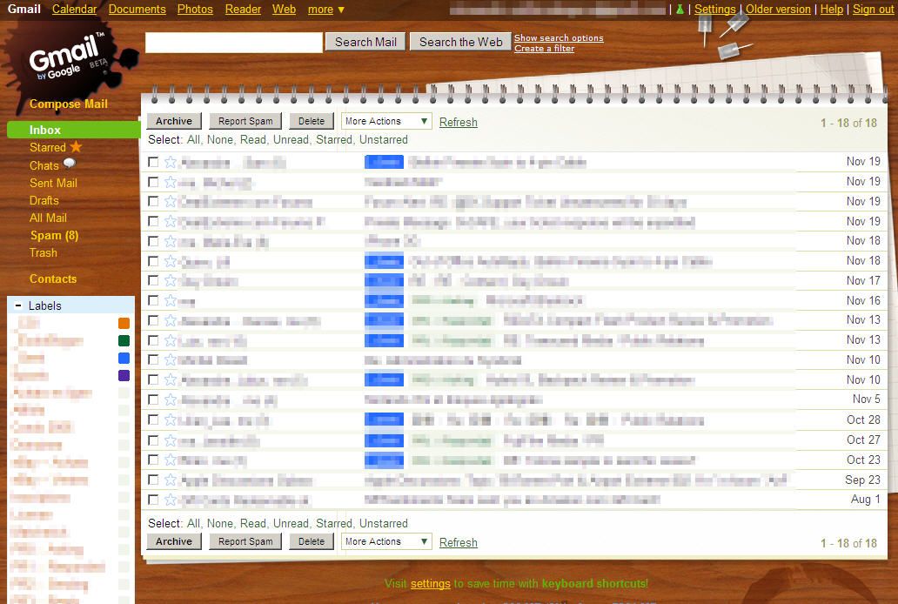Focus the mail search input field
This screenshot has height=604, width=898.
coord(234,43)
